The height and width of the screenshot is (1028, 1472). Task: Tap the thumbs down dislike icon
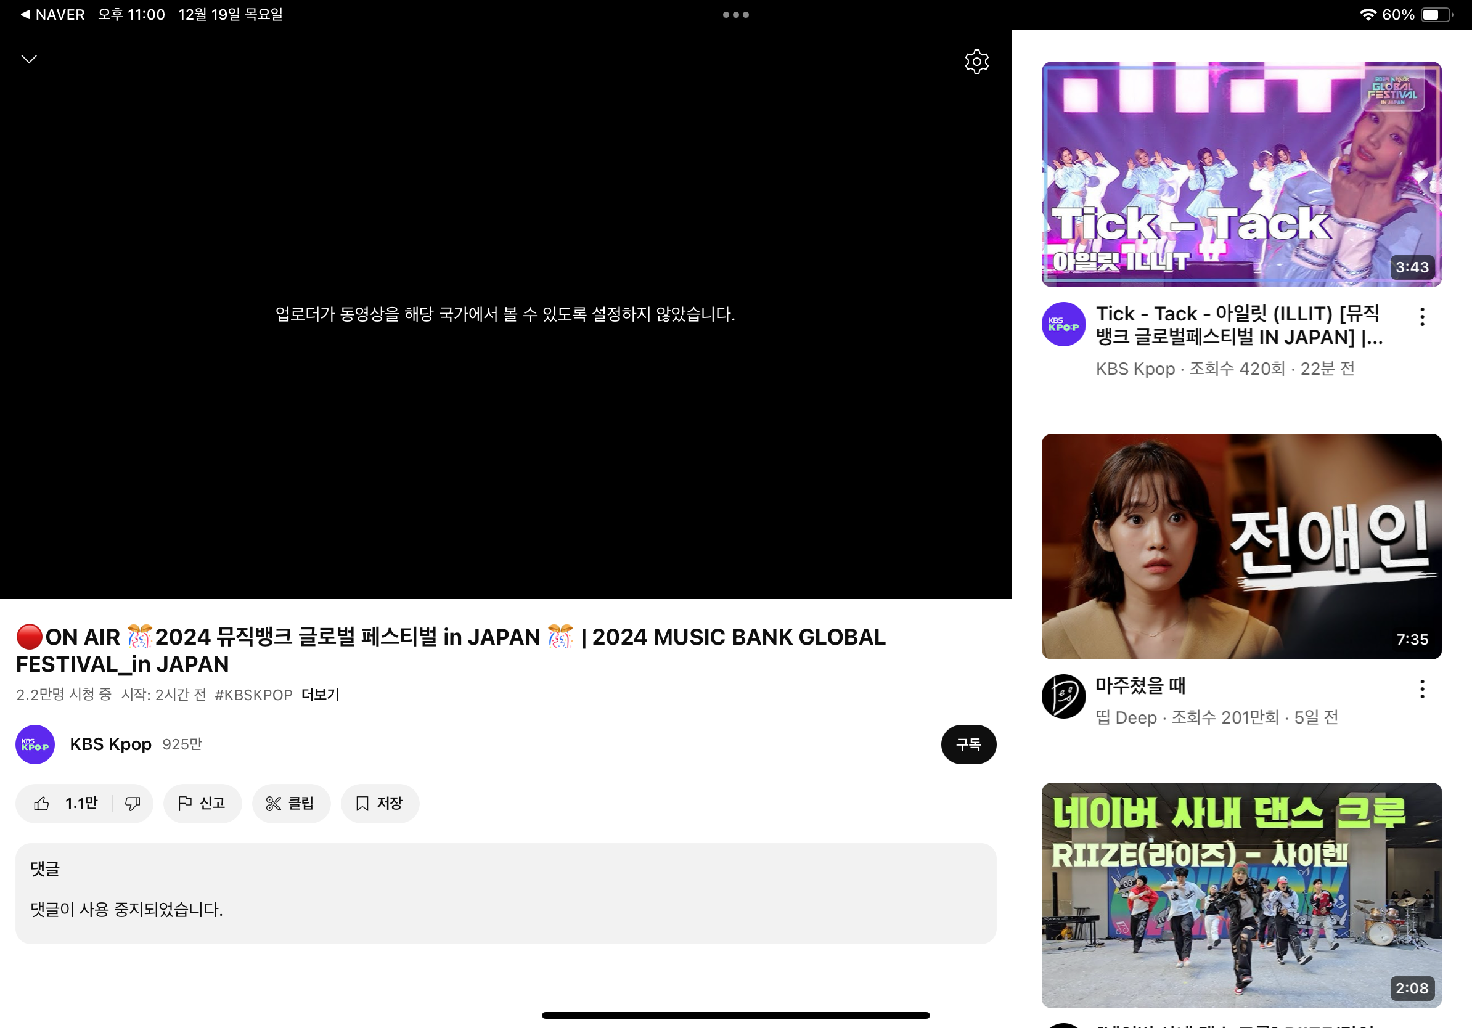(133, 803)
